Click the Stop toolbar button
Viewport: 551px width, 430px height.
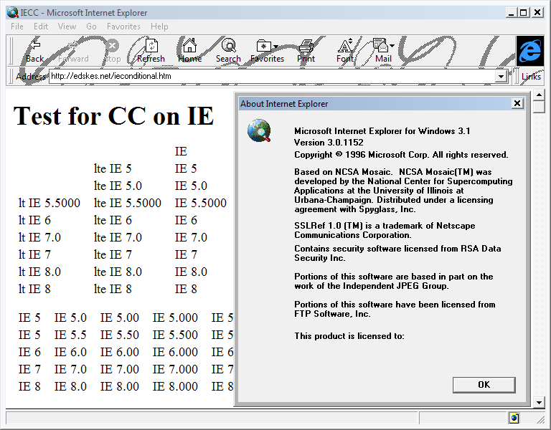(x=113, y=50)
